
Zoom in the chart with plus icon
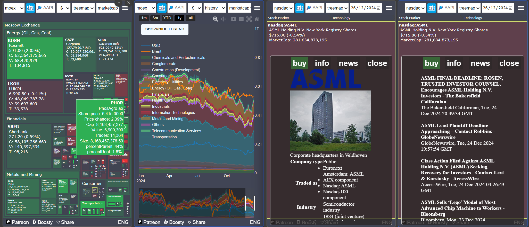coord(234,19)
